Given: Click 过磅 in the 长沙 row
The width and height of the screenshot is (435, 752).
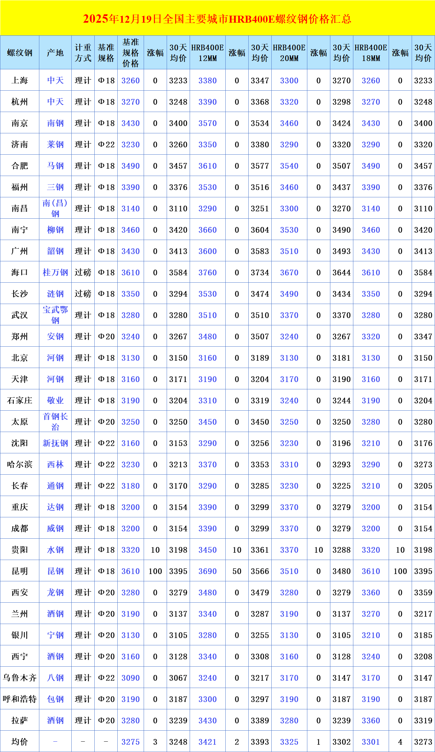Looking at the screenshot, I should pyautogui.click(x=83, y=294).
